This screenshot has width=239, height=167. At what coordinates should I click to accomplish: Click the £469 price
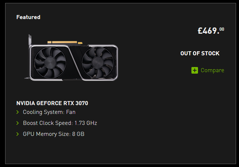pos(209,31)
